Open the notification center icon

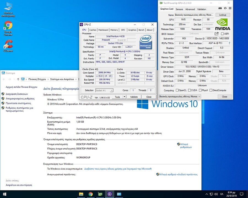coord(242,194)
